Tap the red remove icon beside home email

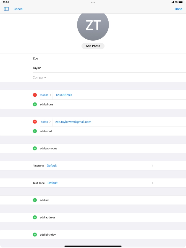click(35, 122)
